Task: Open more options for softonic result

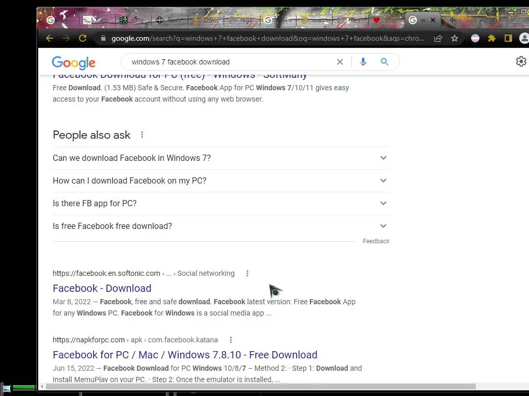Action: pos(247,273)
